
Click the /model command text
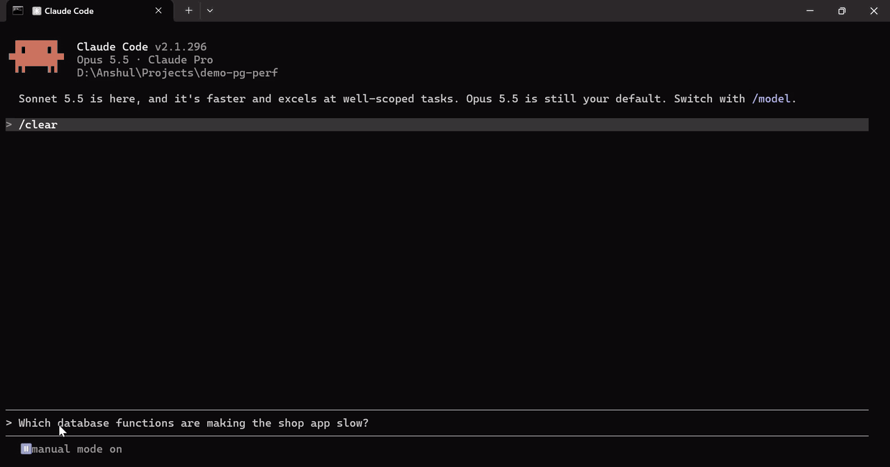[x=771, y=99]
